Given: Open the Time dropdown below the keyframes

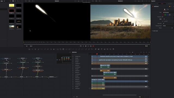Looking at the screenshot, I should (141, 97).
